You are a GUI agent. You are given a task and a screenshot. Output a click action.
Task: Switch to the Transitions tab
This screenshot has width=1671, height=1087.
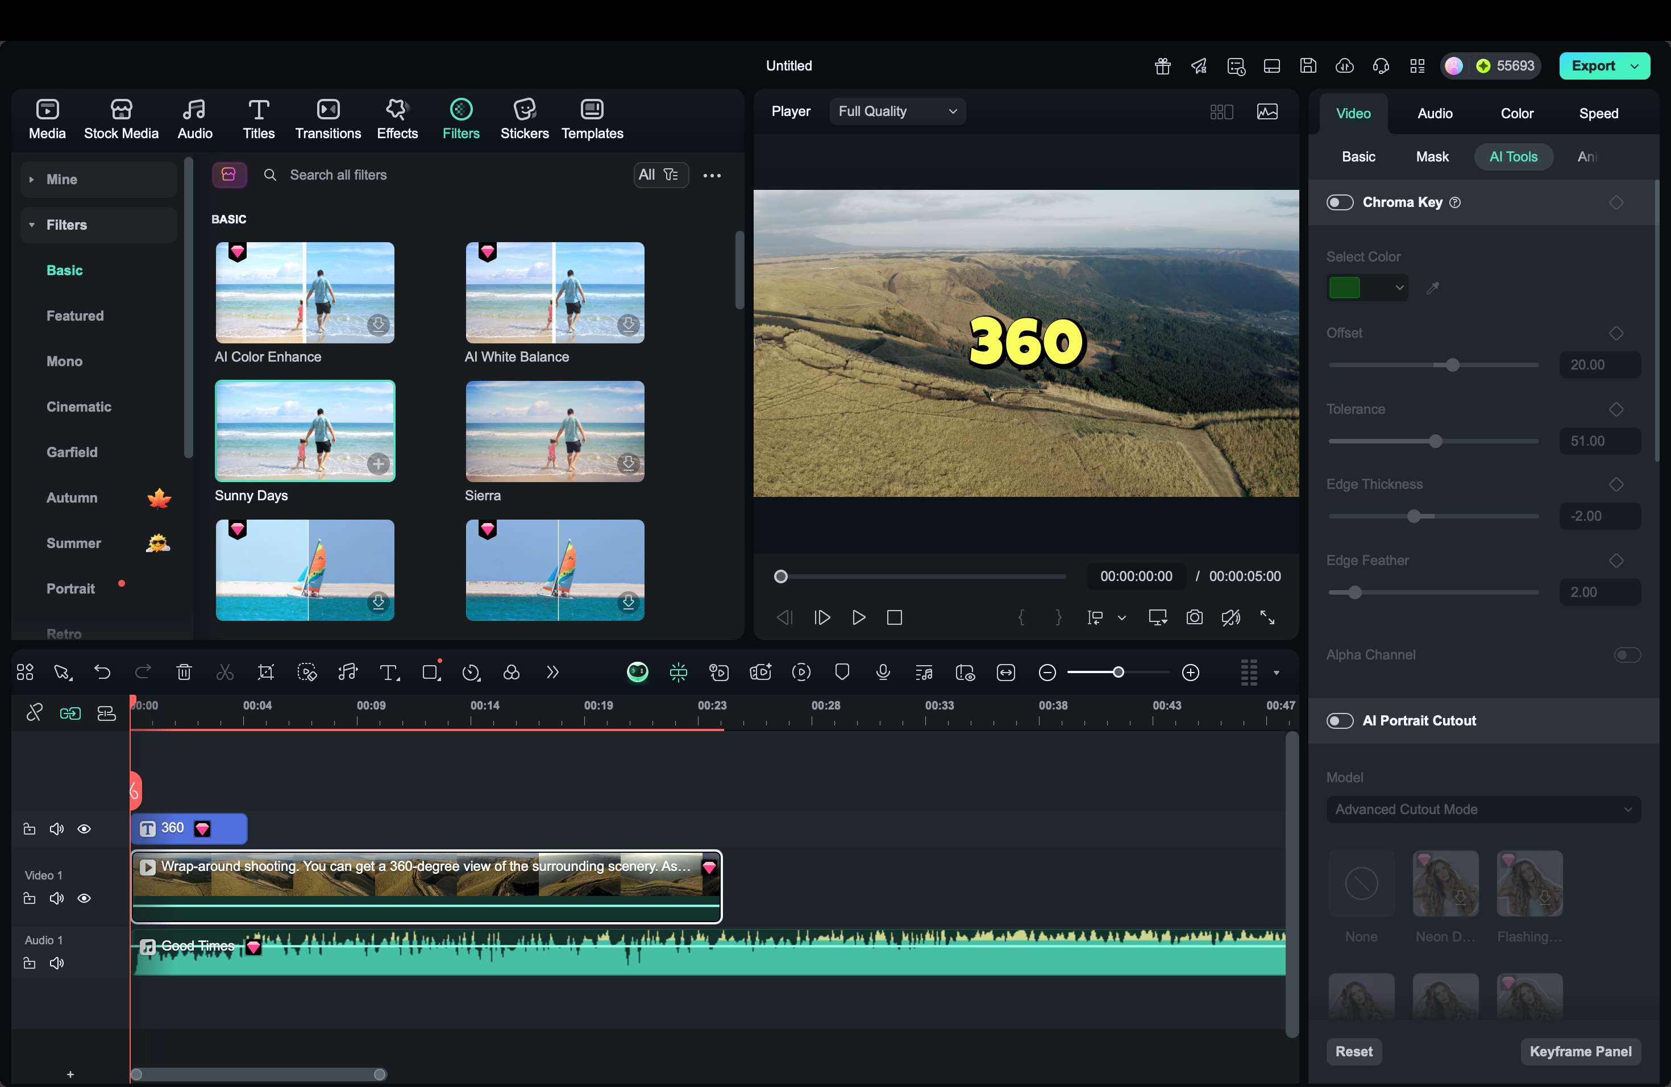328,119
